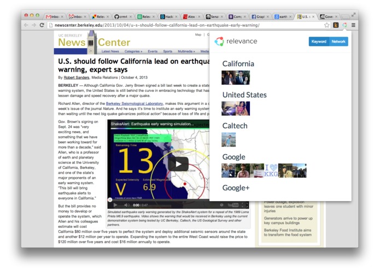Switch to the Facebook Graph tab
The height and width of the screenshot is (270, 380).
260,16
